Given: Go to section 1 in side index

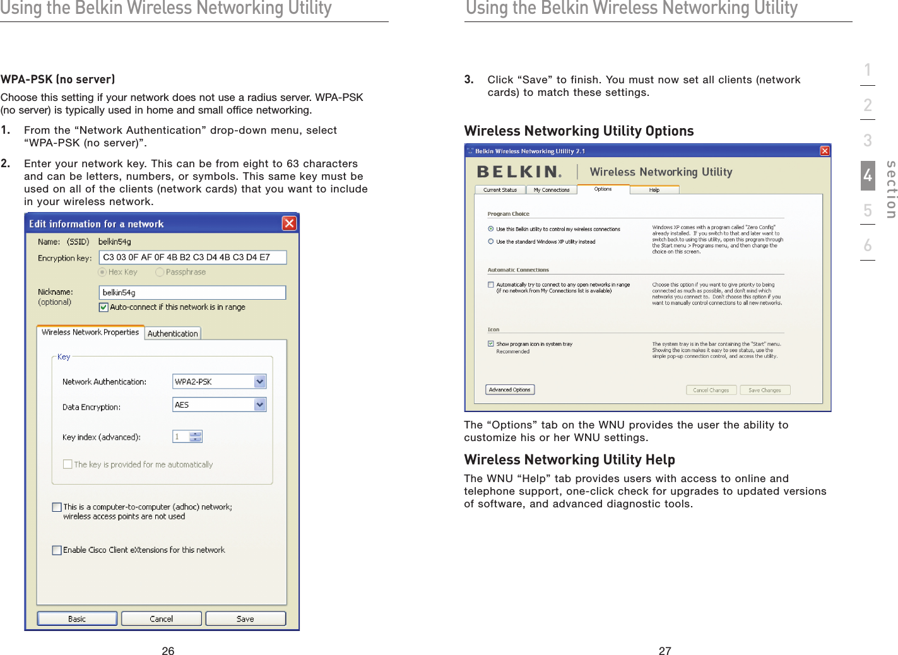Looking at the screenshot, I should (868, 69).
